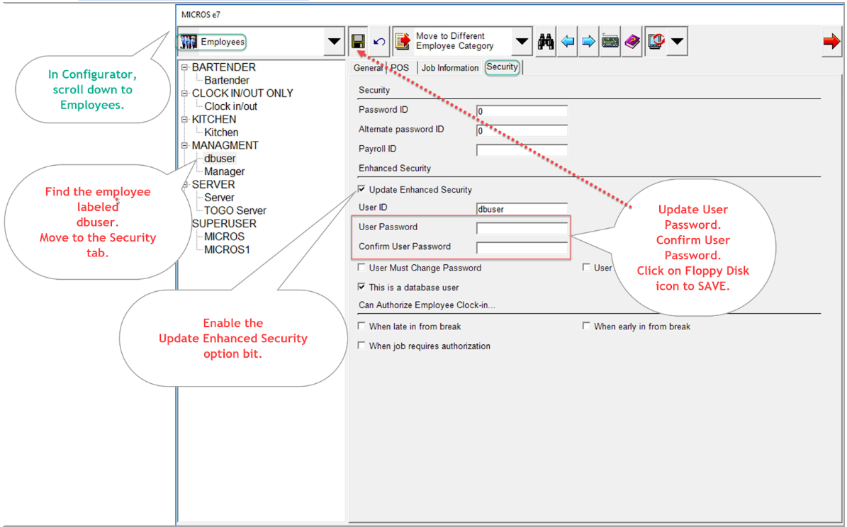Collapse the KITCHEN tree category
The image size is (847, 527).
184,119
